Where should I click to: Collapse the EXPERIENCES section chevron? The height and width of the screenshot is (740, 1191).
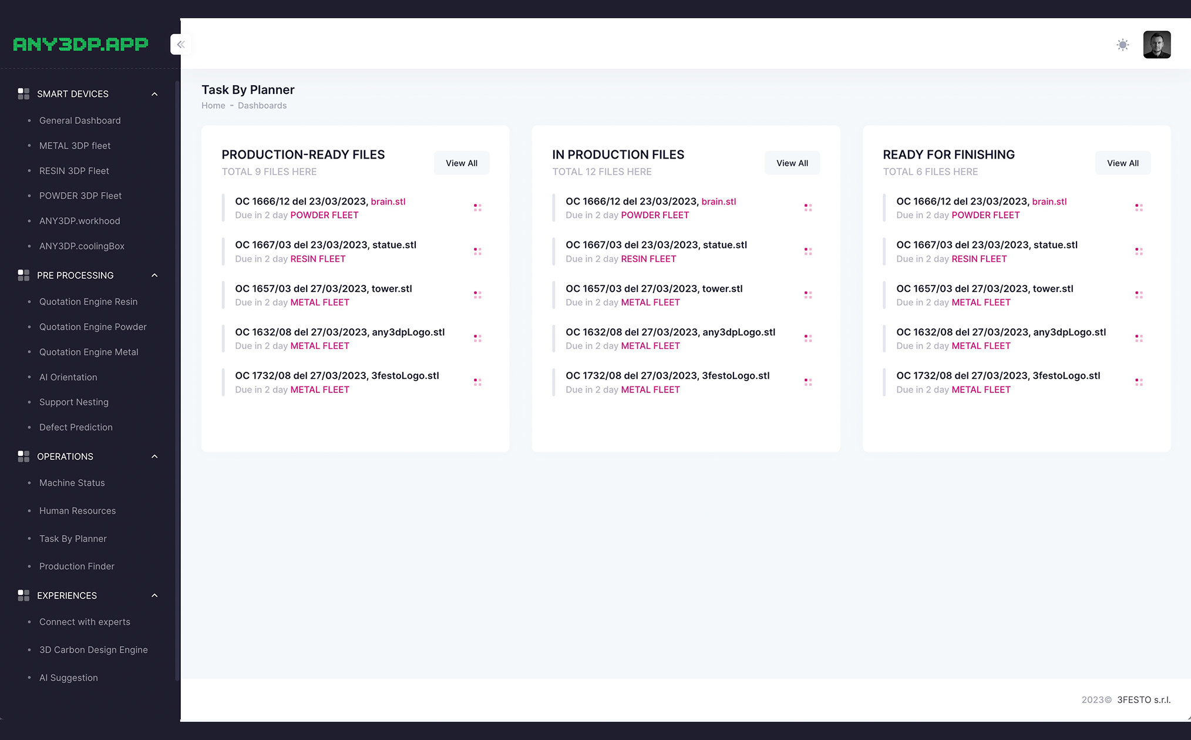pos(154,596)
